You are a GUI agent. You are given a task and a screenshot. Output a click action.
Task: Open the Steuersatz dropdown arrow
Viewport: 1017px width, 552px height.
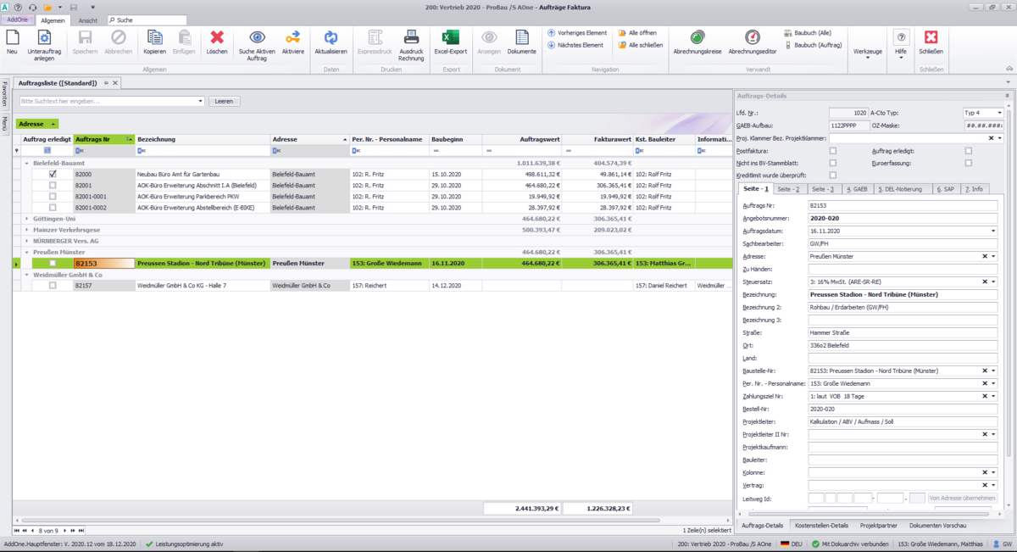tap(998, 282)
